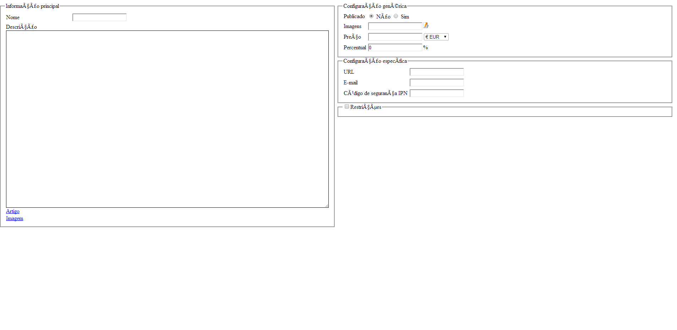The image size is (677, 330).
Task: Click the Configuração específica legend
Action: 375,61
